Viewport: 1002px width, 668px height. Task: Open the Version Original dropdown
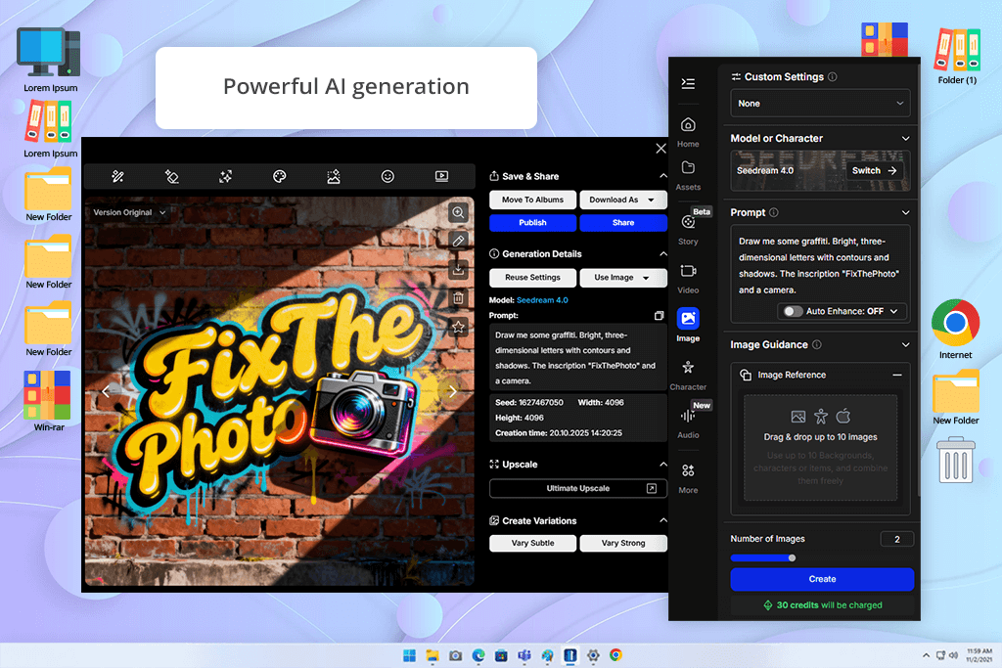click(x=130, y=212)
